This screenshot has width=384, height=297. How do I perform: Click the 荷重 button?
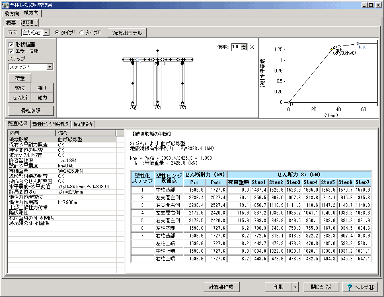[x=20, y=78]
